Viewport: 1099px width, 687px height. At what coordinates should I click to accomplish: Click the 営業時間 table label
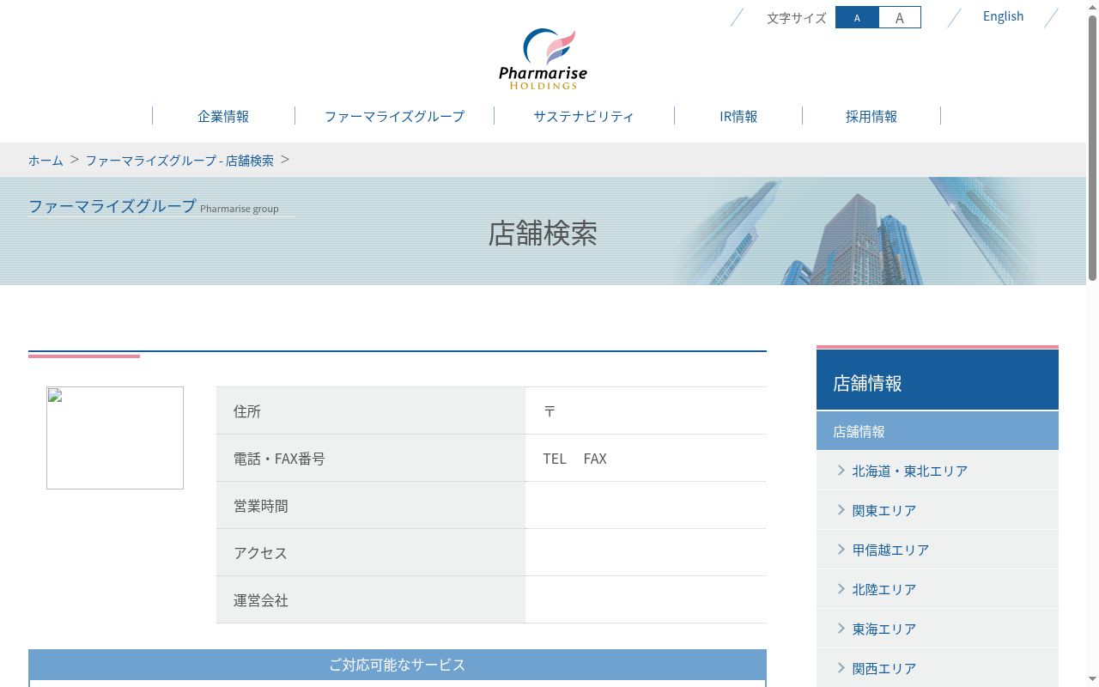[x=261, y=506]
